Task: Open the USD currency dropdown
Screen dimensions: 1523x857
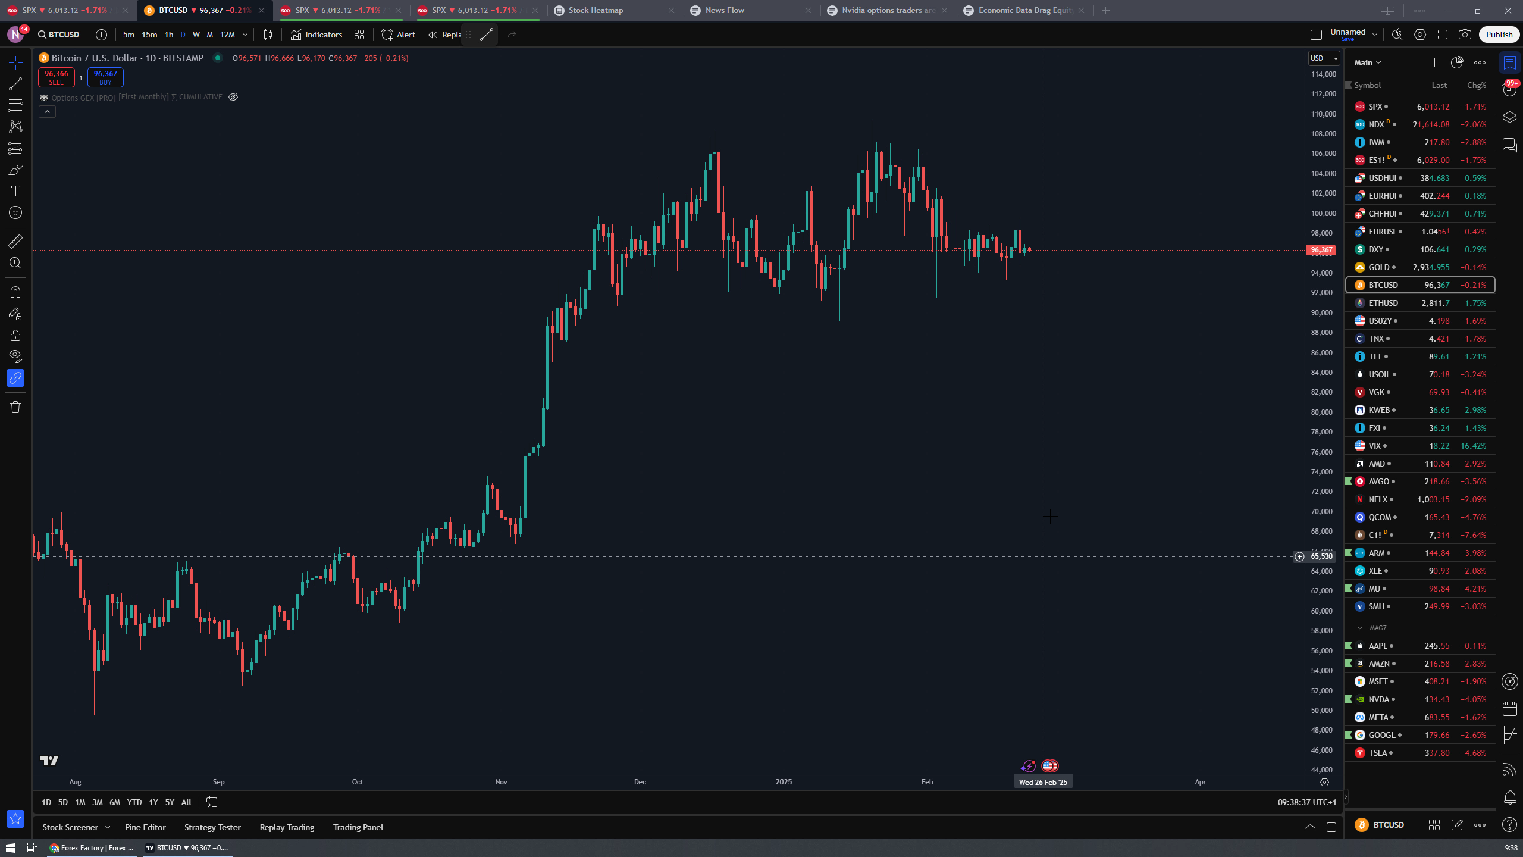Action: (1323, 58)
